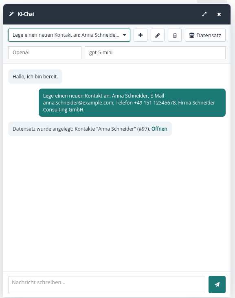Image resolution: width=235 pixels, height=298 pixels.
Task: Rename chat using the pencil icon
Action: (x=158, y=35)
